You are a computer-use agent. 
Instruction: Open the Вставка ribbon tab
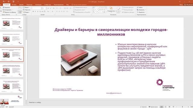[14, 5]
